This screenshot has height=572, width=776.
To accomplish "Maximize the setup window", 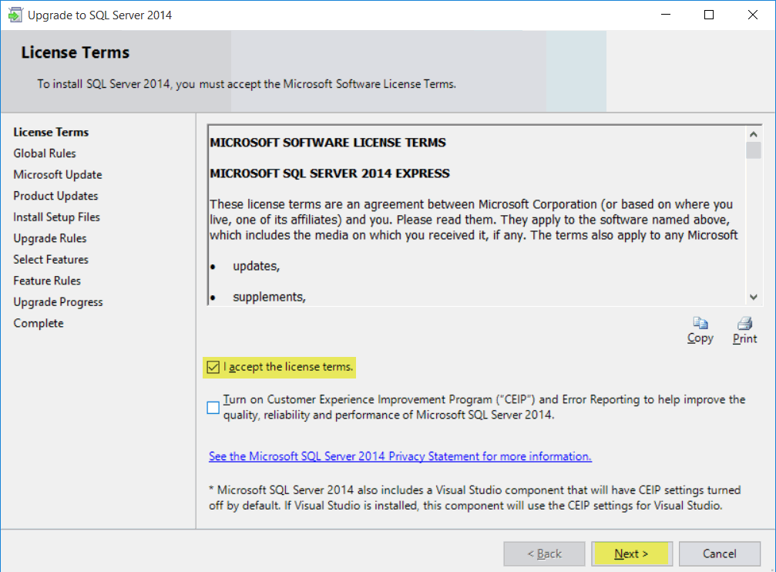I will point(709,15).
